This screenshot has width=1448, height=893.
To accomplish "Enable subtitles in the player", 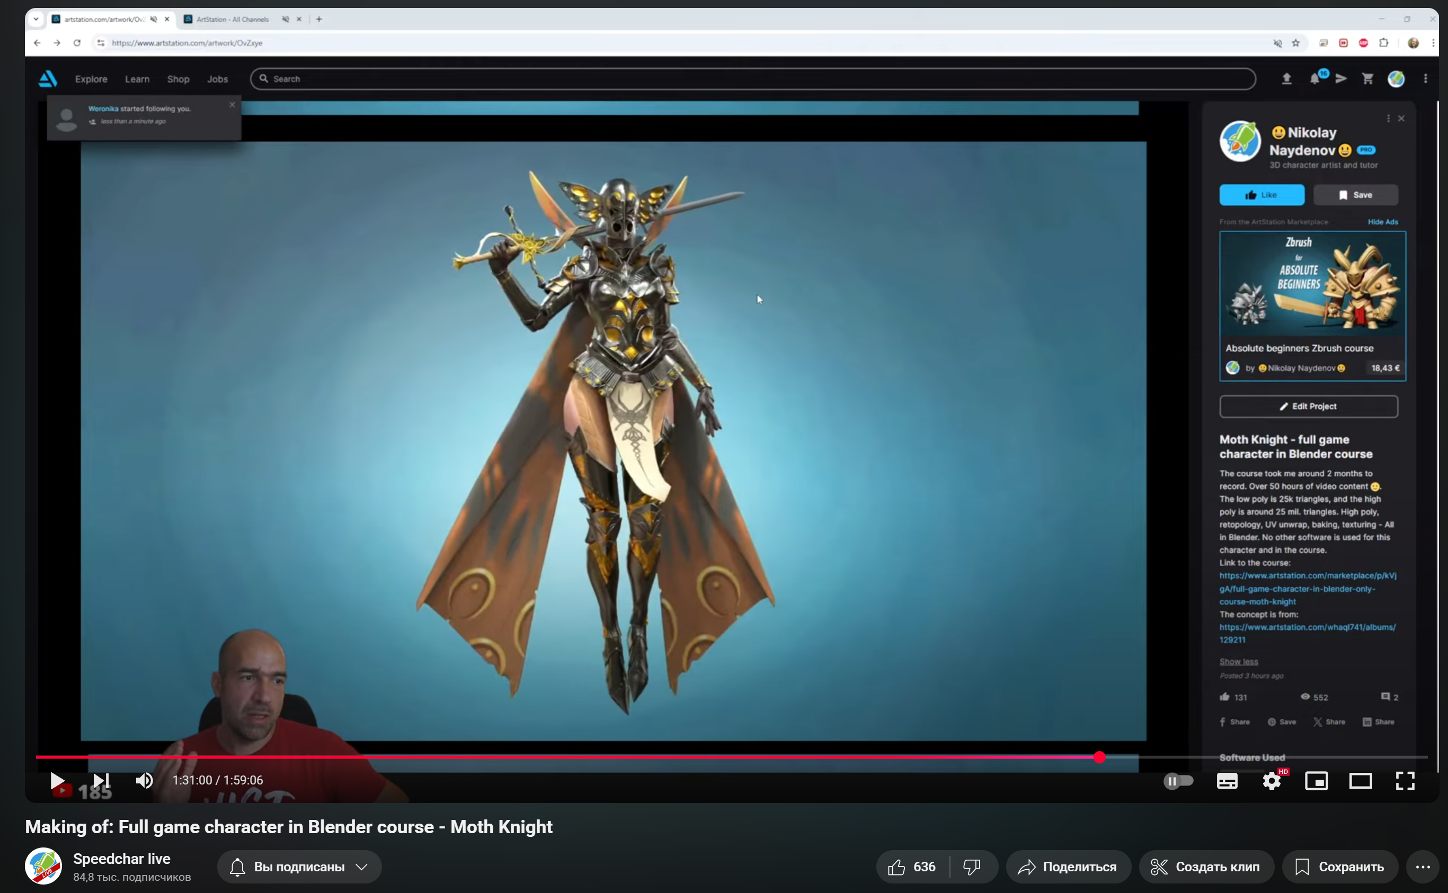I will coord(1227,781).
